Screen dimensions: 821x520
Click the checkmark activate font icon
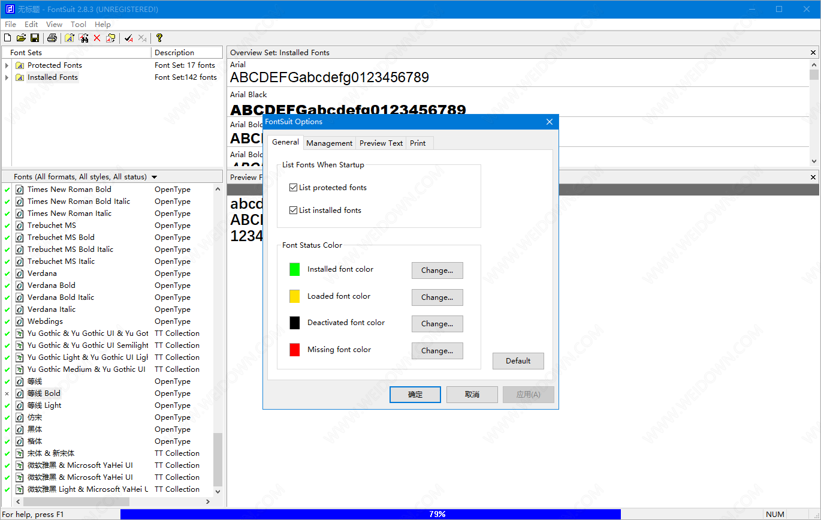(128, 38)
